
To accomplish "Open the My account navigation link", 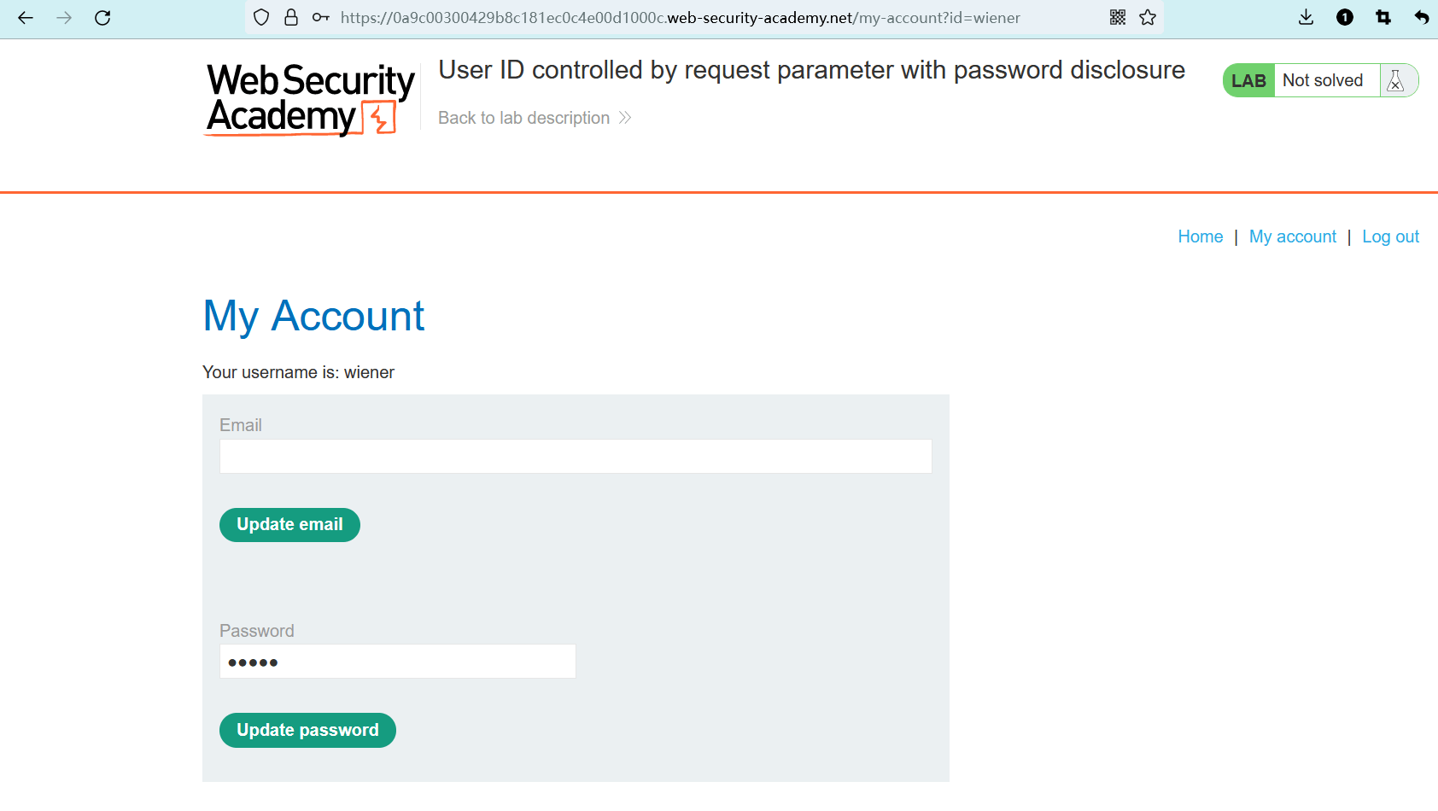I will (x=1292, y=236).
